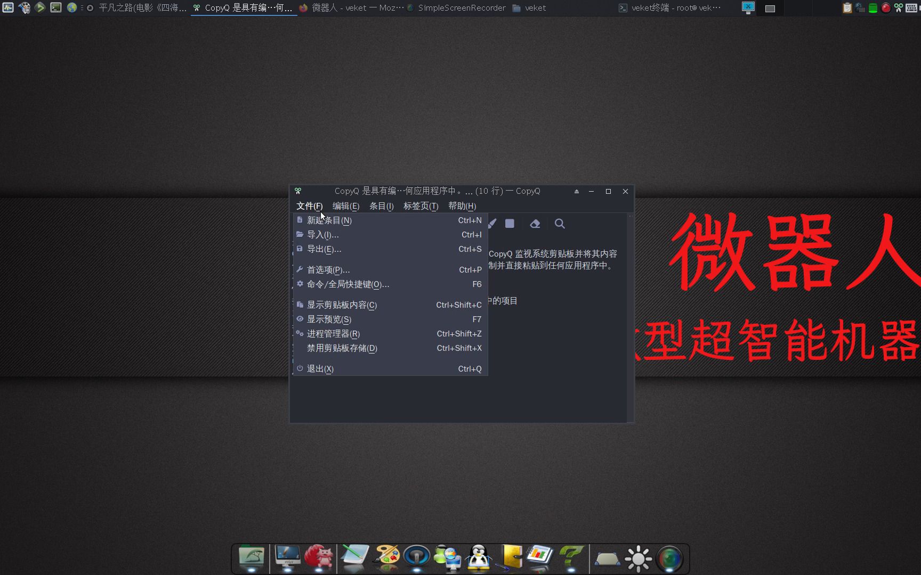The width and height of the screenshot is (921, 575).
Task: Choose 显示剪贴板内容(C) menu item
Action: pos(390,305)
